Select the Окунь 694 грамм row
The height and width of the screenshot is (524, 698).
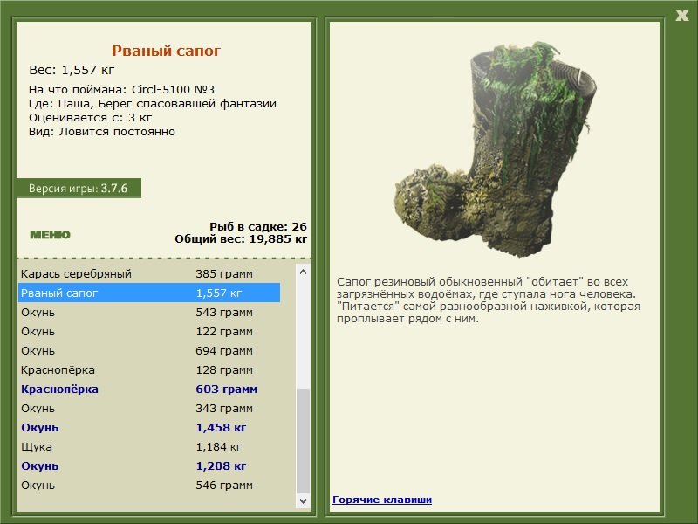[x=149, y=350]
